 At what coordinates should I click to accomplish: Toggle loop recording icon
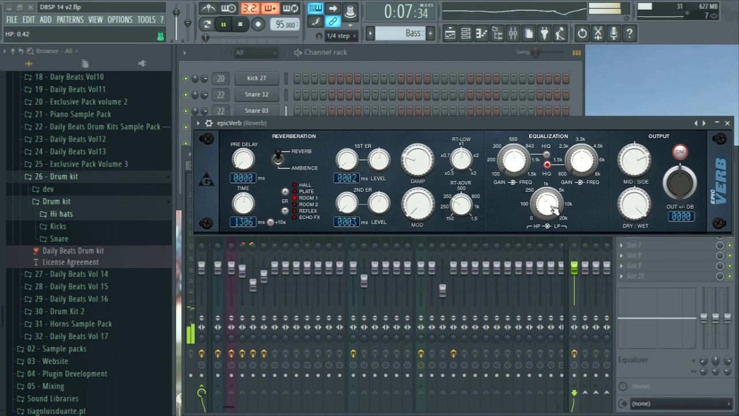pyautogui.click(x=291, y=8)
